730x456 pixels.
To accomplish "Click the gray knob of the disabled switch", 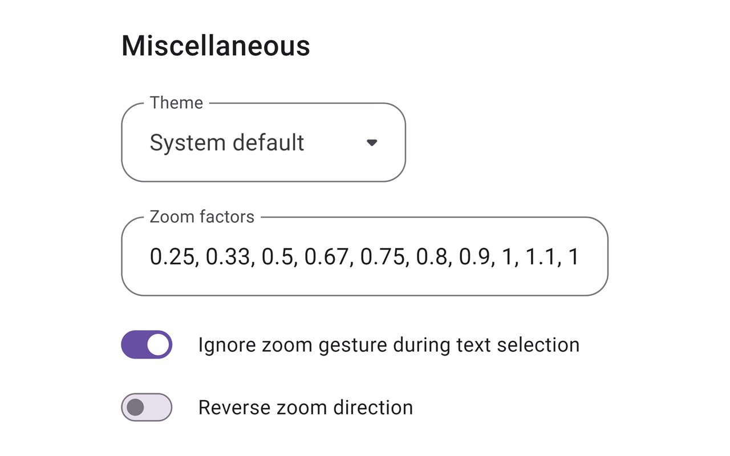I will coord(136,408).
